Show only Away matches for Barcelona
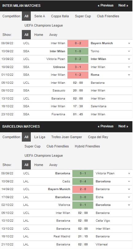Screen dimensions: 133x251 click(x=53, y=165)
